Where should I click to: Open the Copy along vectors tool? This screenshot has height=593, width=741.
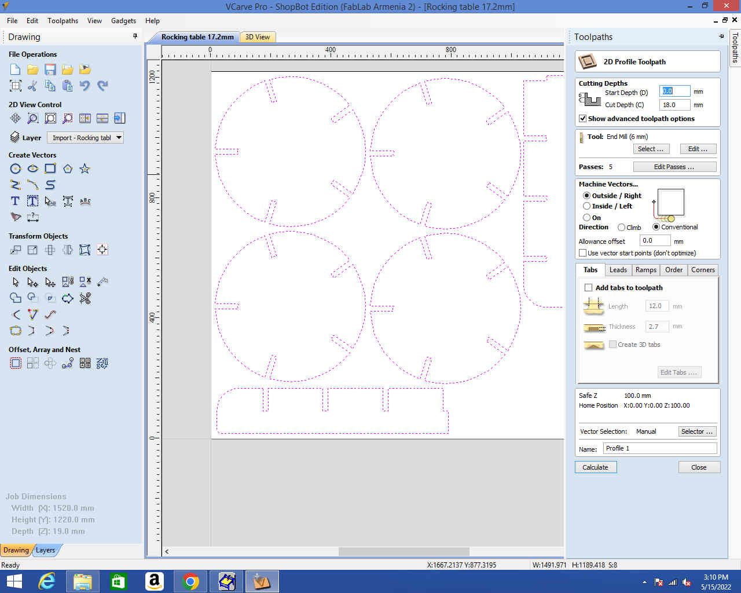tap(68, 363)
